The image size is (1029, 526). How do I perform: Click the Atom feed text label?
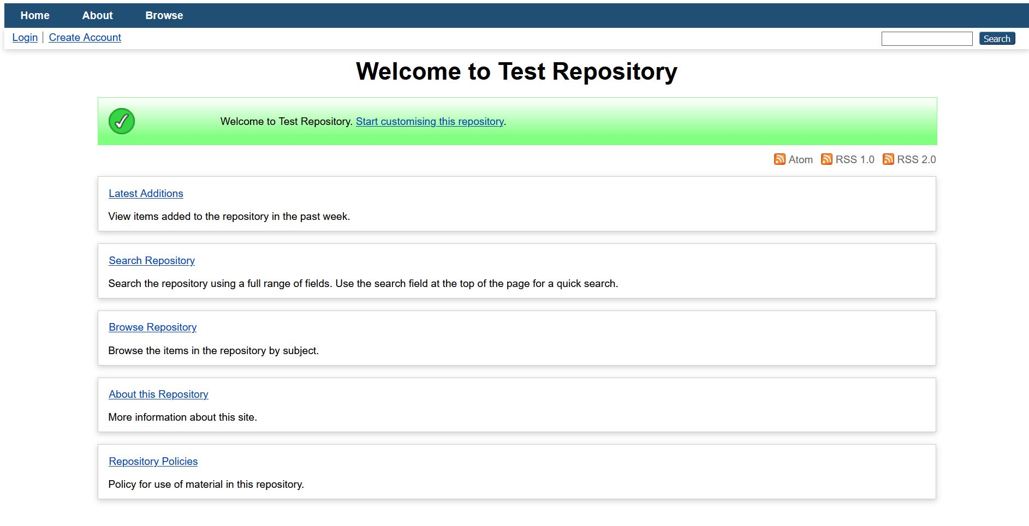click(800, 159)
